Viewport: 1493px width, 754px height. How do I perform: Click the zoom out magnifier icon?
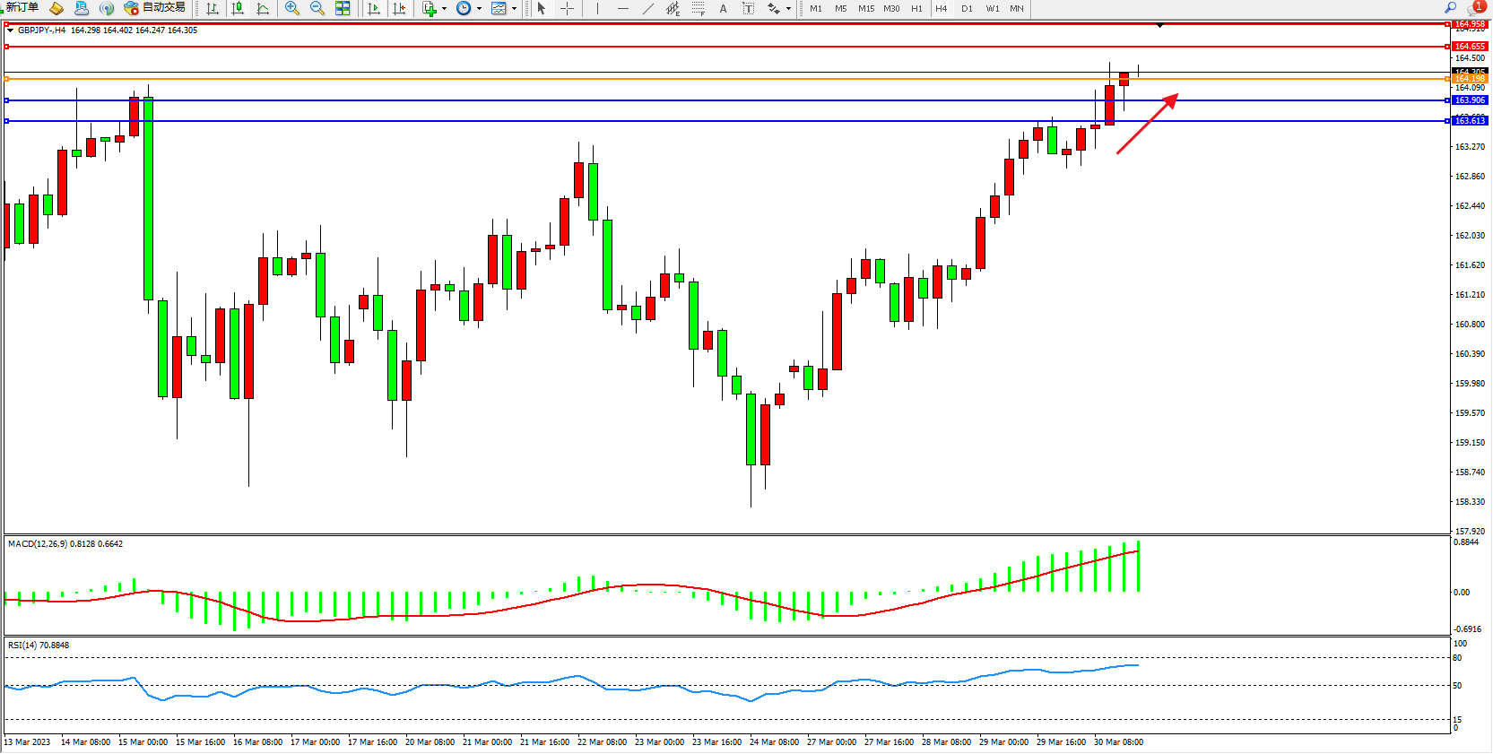[x=317, y=9]
